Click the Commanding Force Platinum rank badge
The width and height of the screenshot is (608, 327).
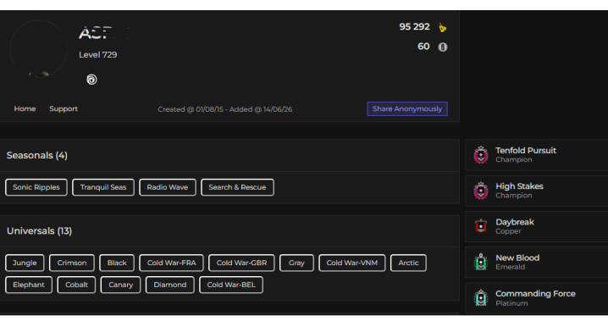pyautogui.click(x=481, y=297)
